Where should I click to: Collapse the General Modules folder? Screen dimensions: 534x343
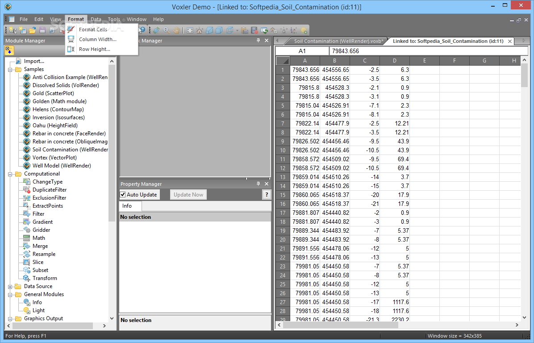click(10, 295)
